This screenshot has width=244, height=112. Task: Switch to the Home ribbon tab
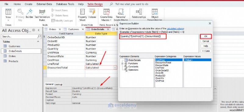coord(17,4)
